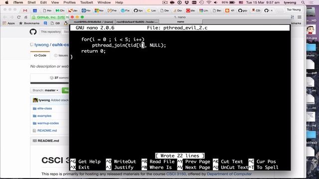Click the ^X Exit shortcut label
Screen dimensions: 319x179
click(x=80, y=168)
